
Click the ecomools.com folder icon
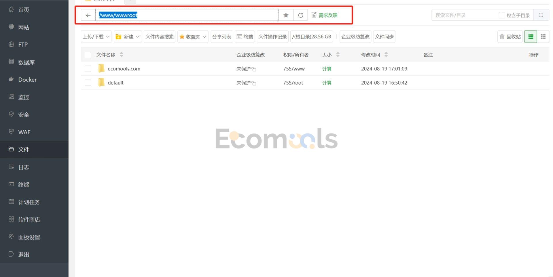[x=101, y=68]
